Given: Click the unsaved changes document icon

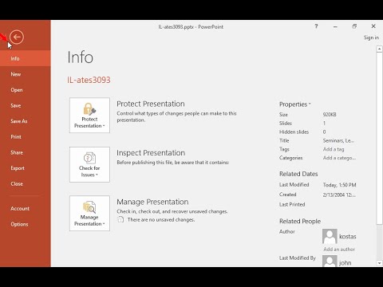Looking at the screenshot, I should coord(120,219).
